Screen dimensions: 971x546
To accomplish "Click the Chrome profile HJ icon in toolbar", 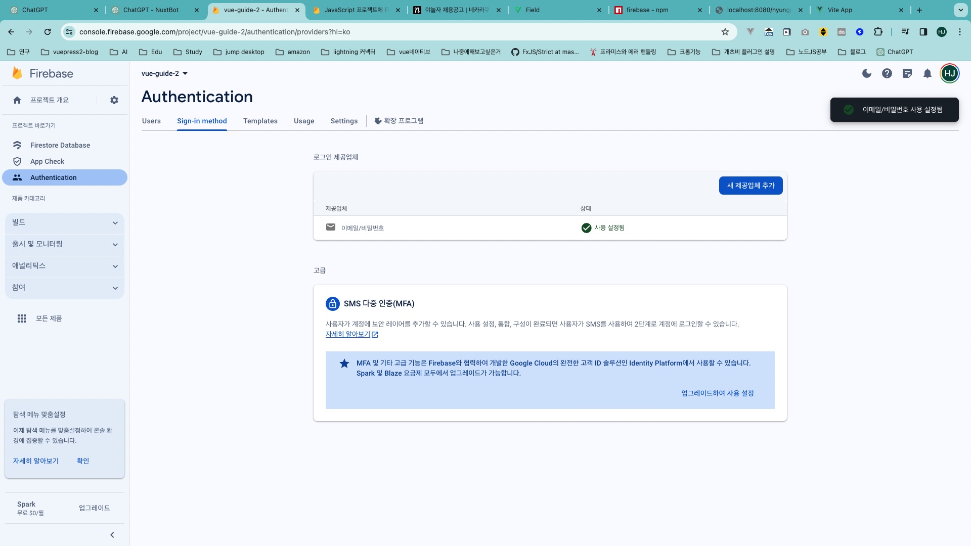I will click(942, 32).
